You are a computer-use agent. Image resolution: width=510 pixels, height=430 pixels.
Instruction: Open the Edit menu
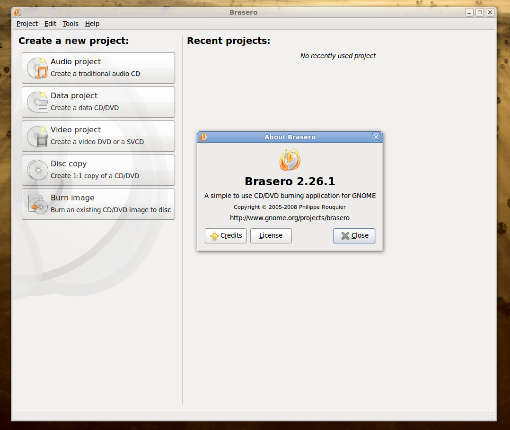point(50,24)
